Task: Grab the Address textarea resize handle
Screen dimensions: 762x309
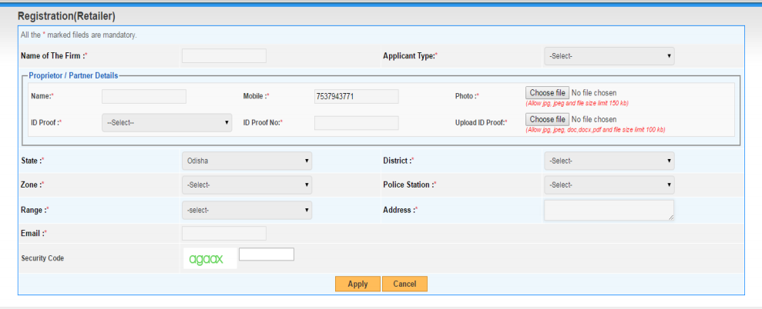Action: [671, 218]
